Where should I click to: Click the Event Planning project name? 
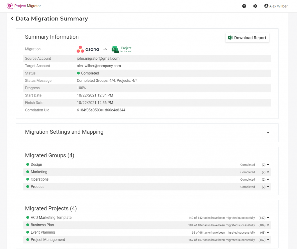coord(43,232)
